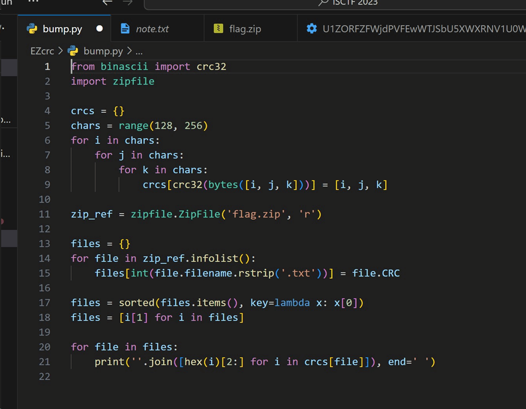Click line number 11 in the gutter
Image resolution: width=526 pixels, height=409 pixels.
45,214
